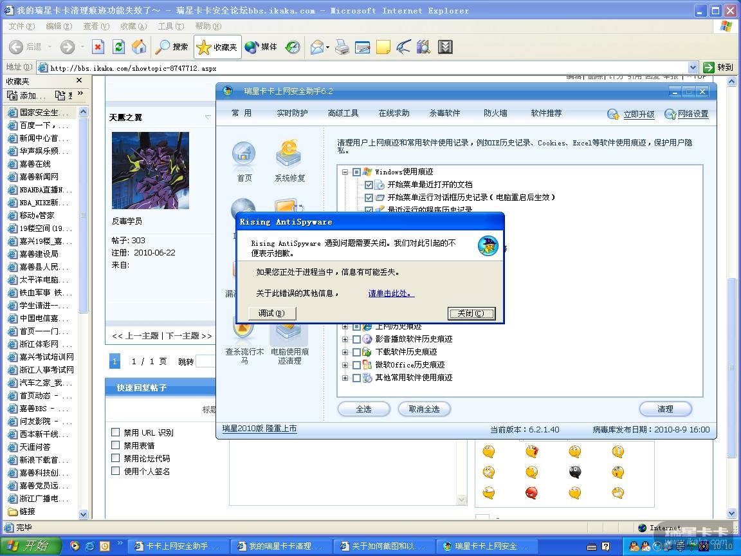Click the Windows Start (开始) button
Viewport: 741px width, 556px height.
[x=30, y=546]
